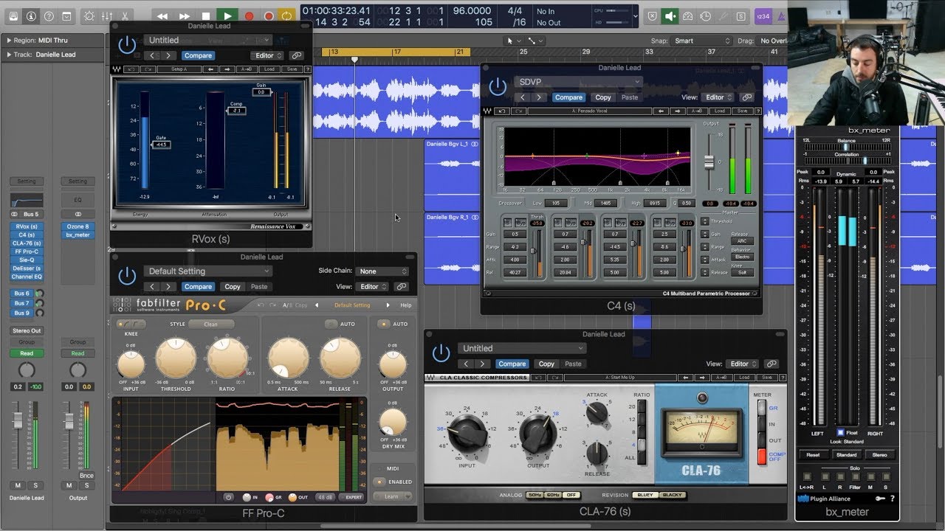This screenshot has height=531, width=945.
Task: Click the CLA-76 INPUT knob
Action: [x=467, y=432]
